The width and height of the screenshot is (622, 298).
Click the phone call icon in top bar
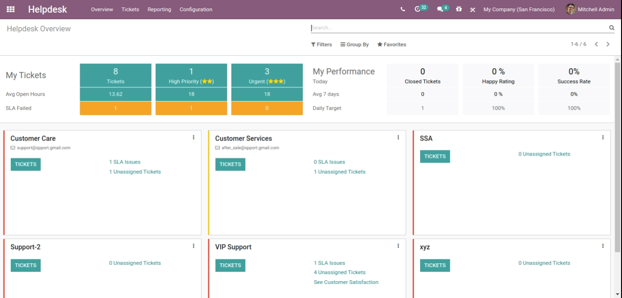pyautogui.click(x=403, y=9)
